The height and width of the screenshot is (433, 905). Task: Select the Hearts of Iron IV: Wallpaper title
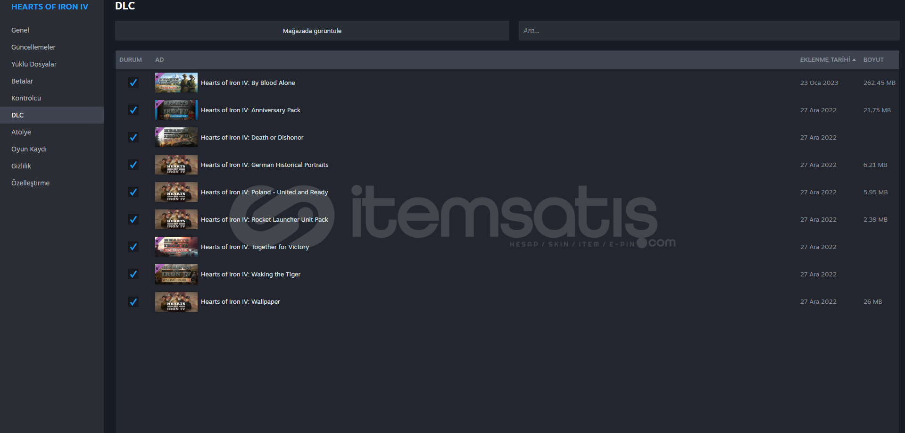(241, 301)
